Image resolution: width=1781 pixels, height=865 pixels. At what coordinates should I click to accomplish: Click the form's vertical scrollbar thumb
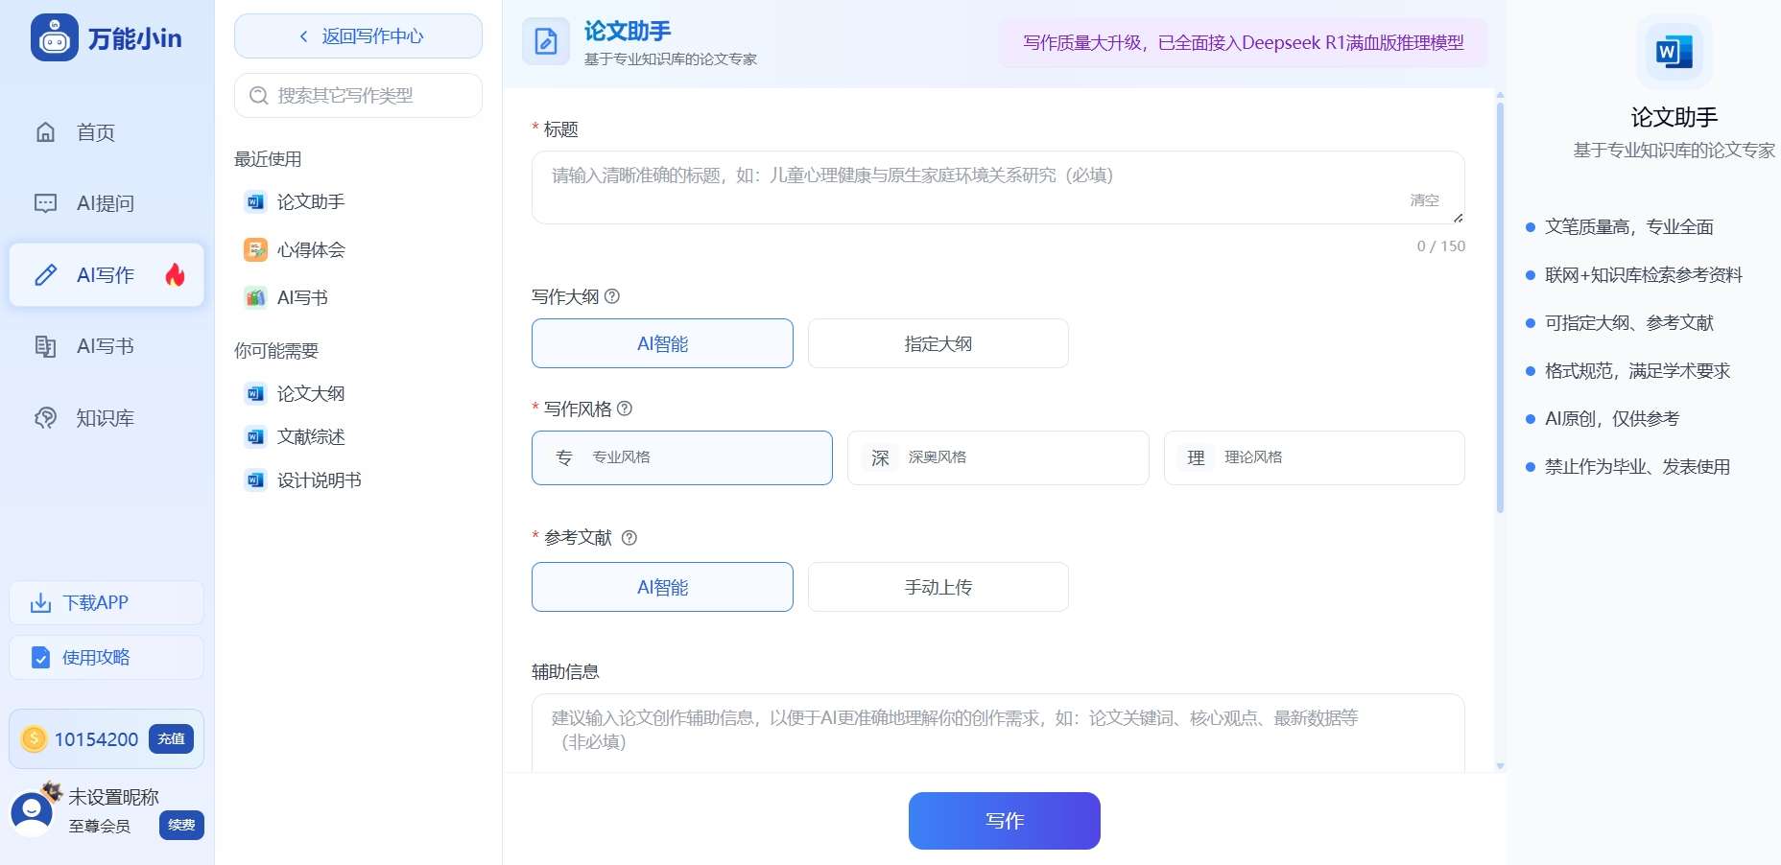click(1500, 307)
